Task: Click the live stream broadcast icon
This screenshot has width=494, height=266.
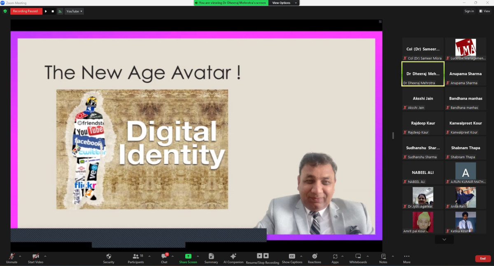Action: (x=60, y=12)
